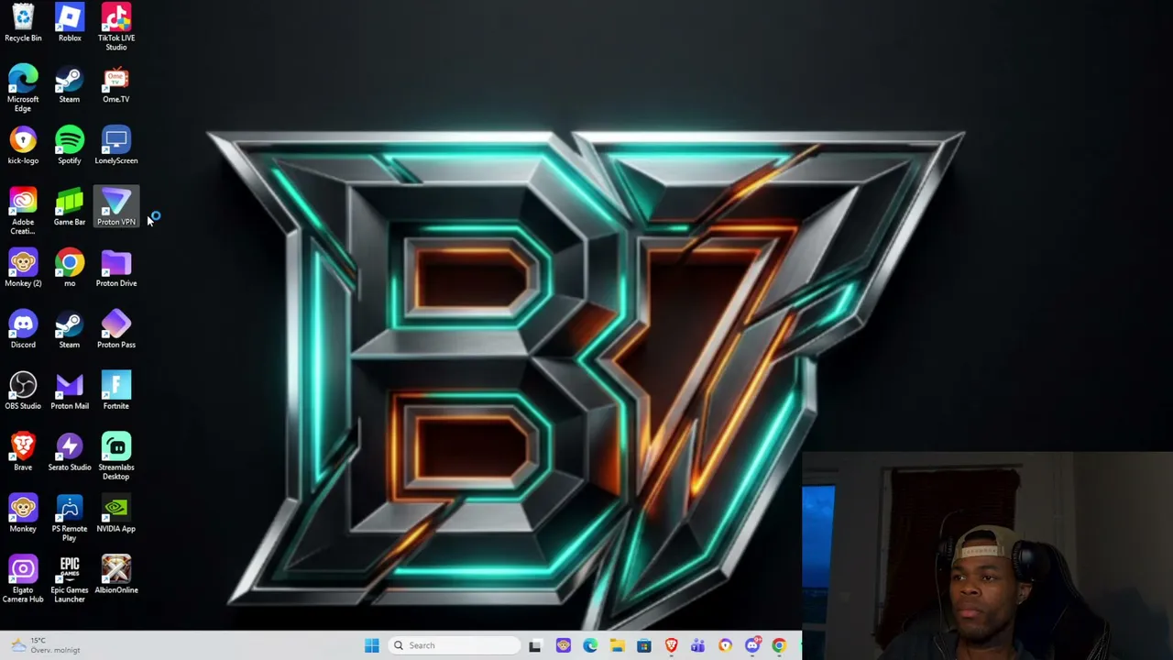
Task: Open Microsoft Teams from the taskbar
Action: point(698,645)
